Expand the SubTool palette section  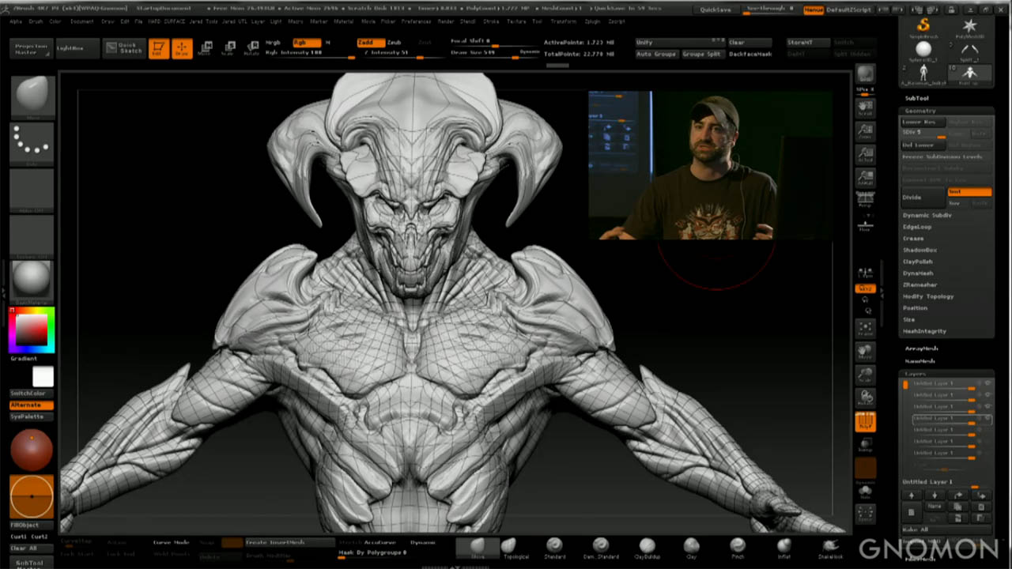917,98
